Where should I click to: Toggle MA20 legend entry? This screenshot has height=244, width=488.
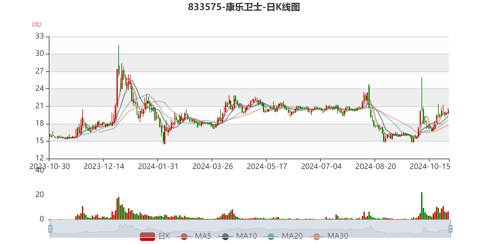[283, 236]
